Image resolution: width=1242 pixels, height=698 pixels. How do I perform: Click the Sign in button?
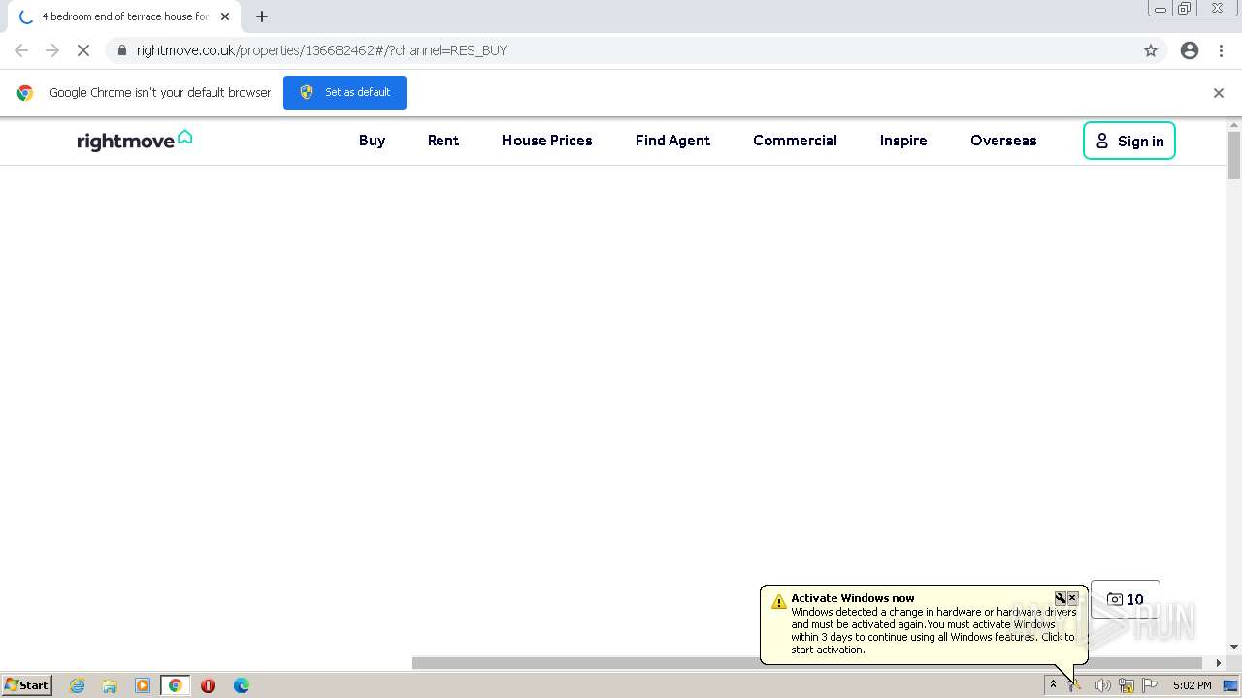pos(1129,141)
